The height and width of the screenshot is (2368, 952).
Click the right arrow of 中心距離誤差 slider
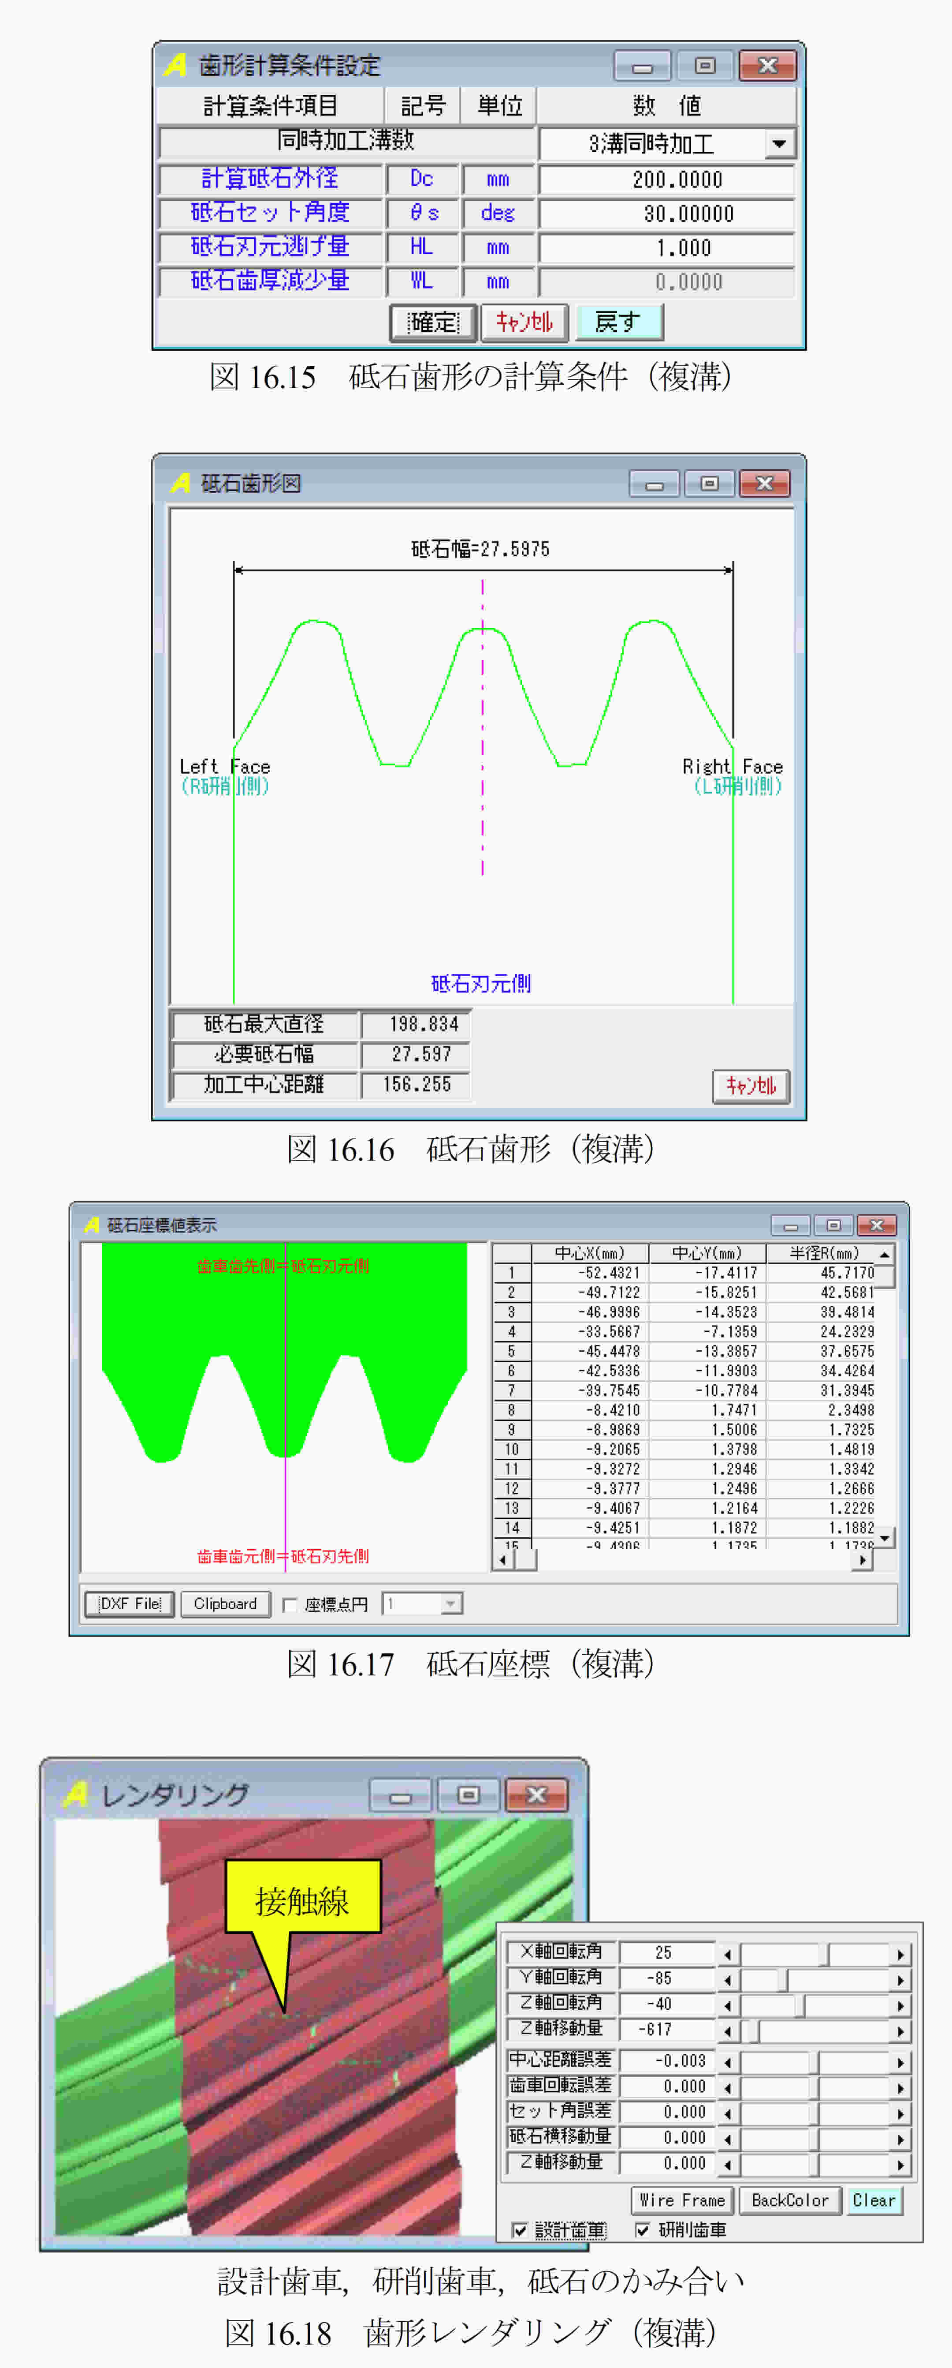(900, 2063)
